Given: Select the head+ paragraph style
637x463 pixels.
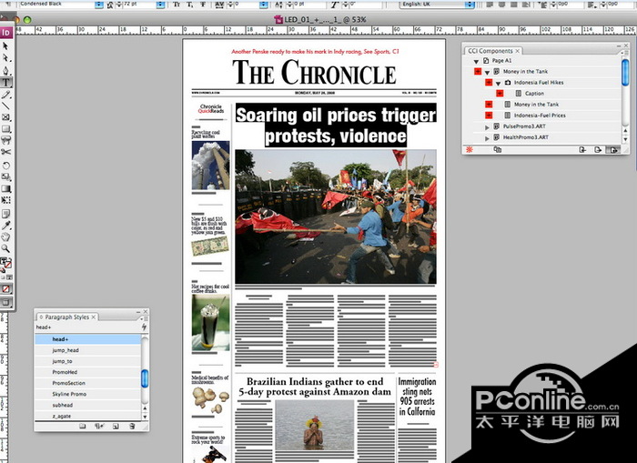Looking at the screenshot, I should 87,339.
